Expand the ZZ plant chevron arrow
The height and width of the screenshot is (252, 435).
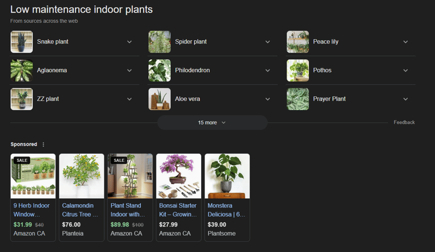(x=129, y=99)
